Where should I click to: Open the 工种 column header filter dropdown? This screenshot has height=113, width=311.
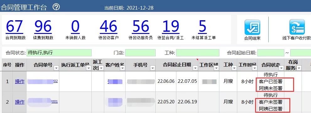234,68
